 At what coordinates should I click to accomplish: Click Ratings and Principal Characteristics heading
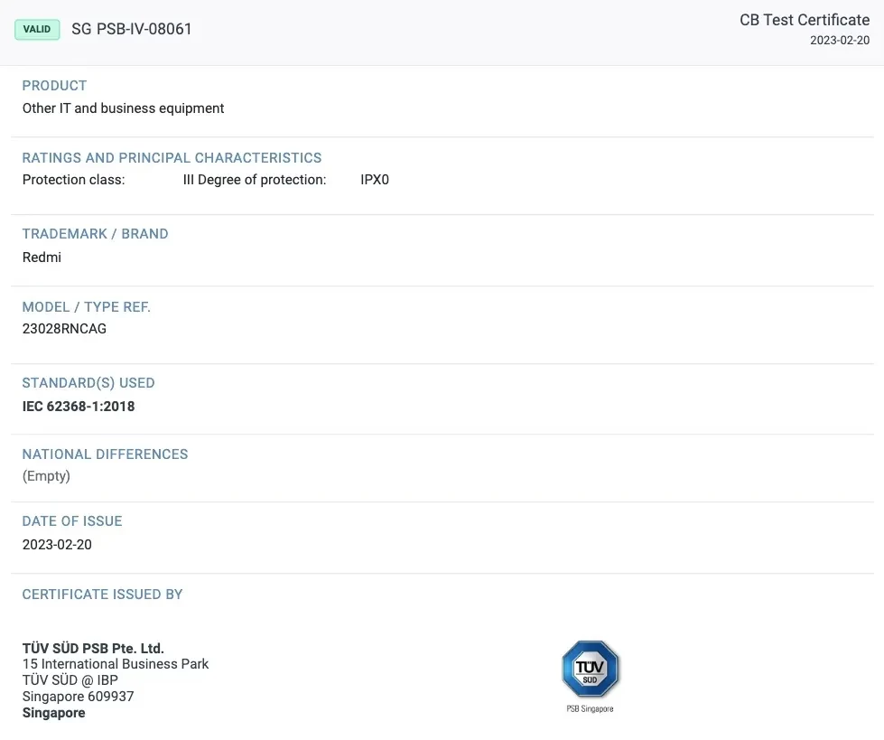(x=172, y=158)
